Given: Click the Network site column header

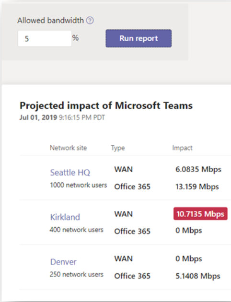Looking at the screenshot, I should pos(69,148).
